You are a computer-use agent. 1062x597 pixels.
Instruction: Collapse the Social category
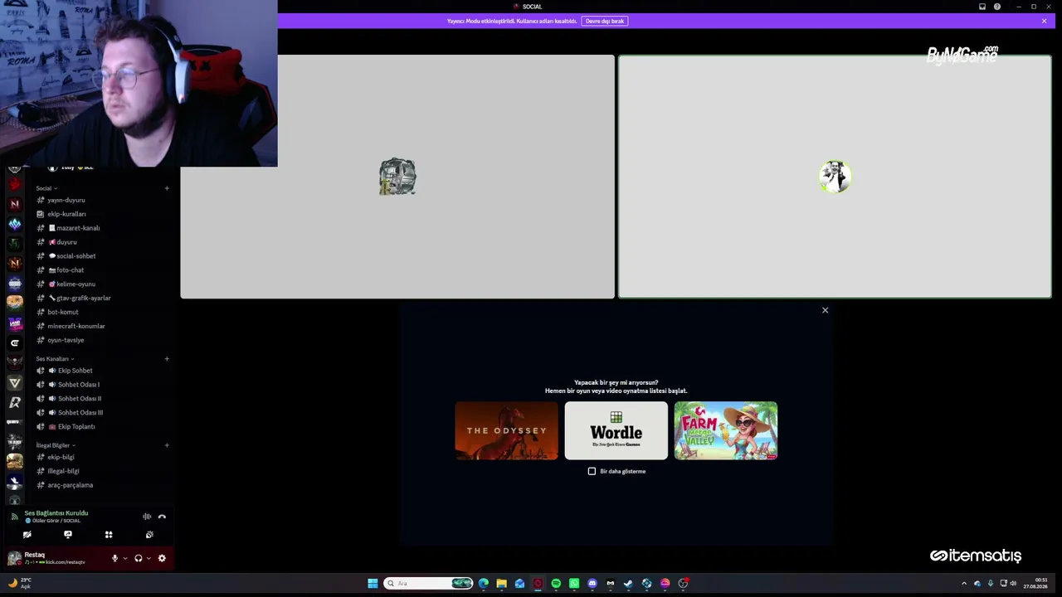pyautogui.click(x=46, y=188)
